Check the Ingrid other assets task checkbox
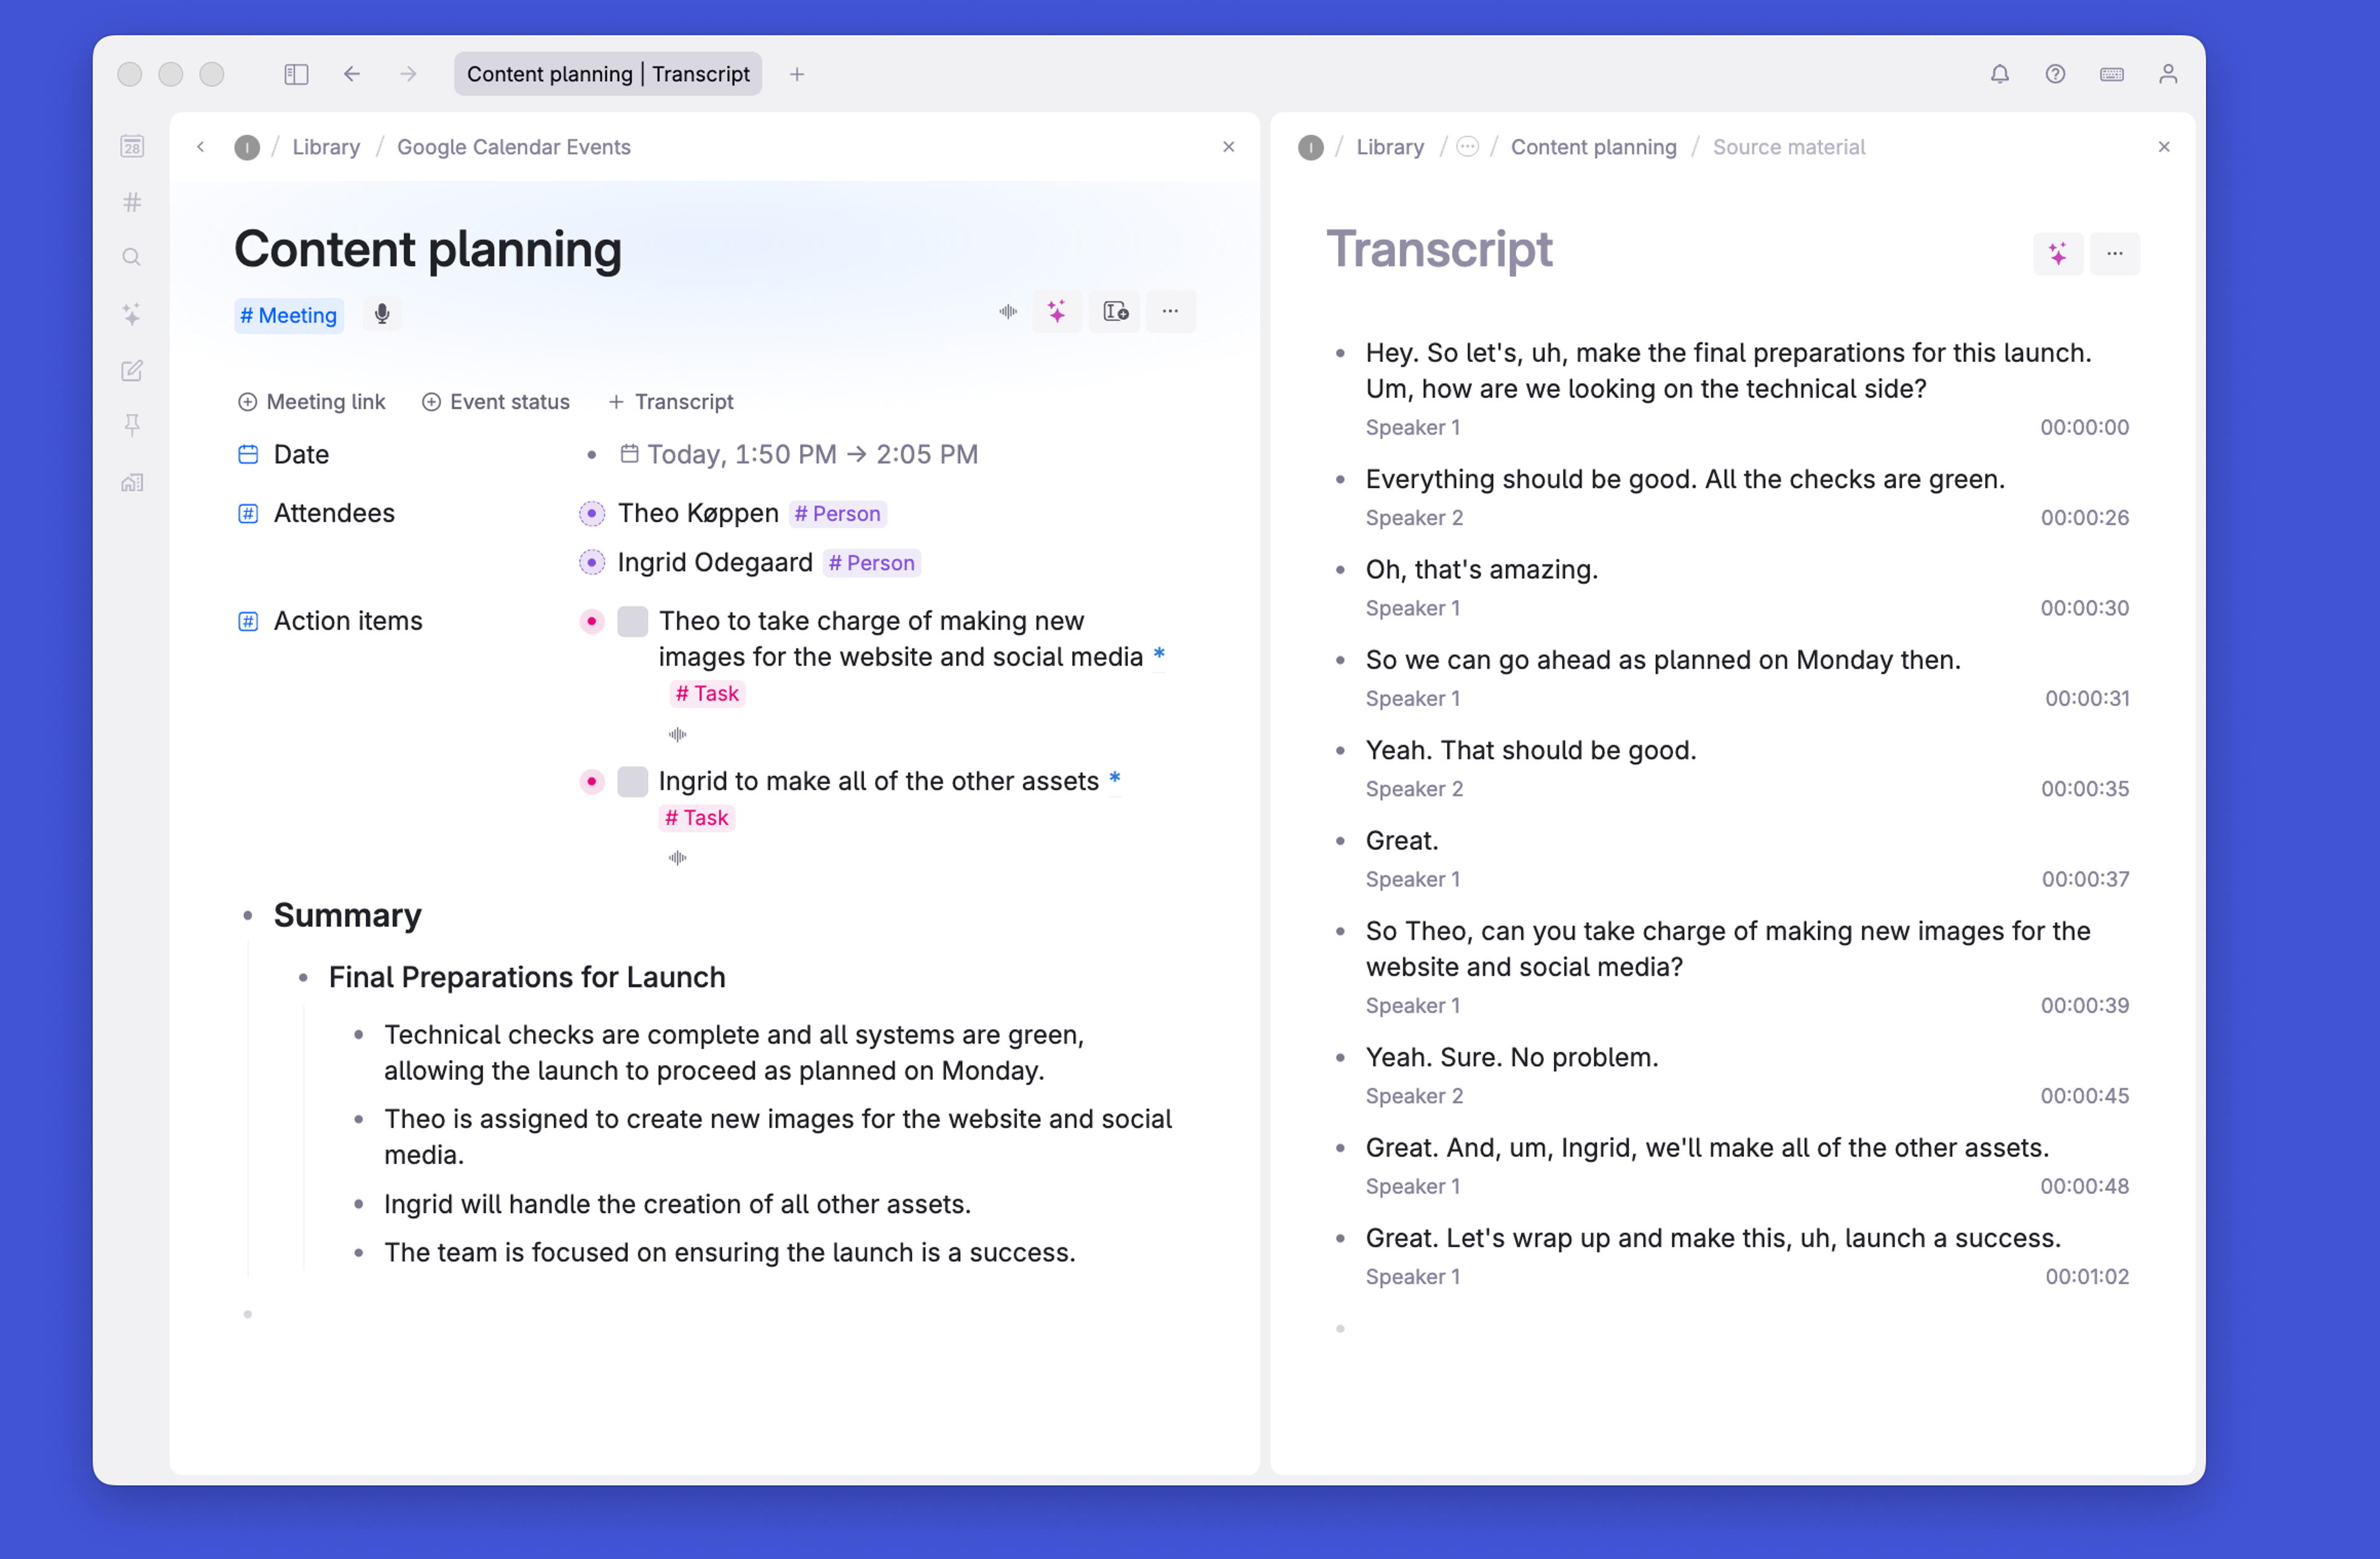This screenshot has height=1559, width=2380. click(632, 781)
